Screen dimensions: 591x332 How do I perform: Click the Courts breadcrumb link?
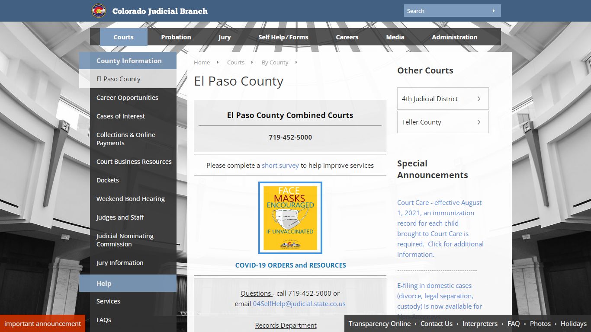pos(236,62)
